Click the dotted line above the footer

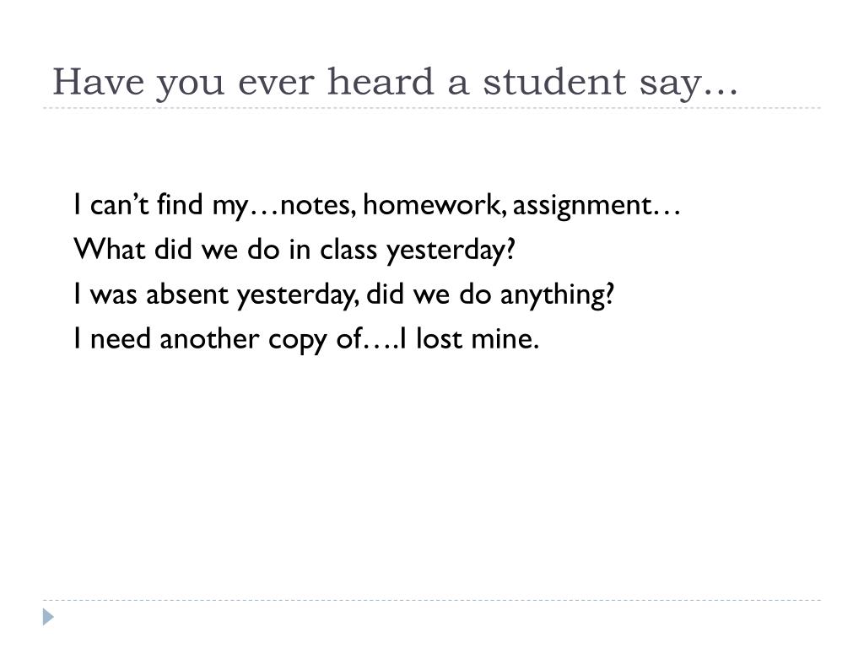(432, 600)
